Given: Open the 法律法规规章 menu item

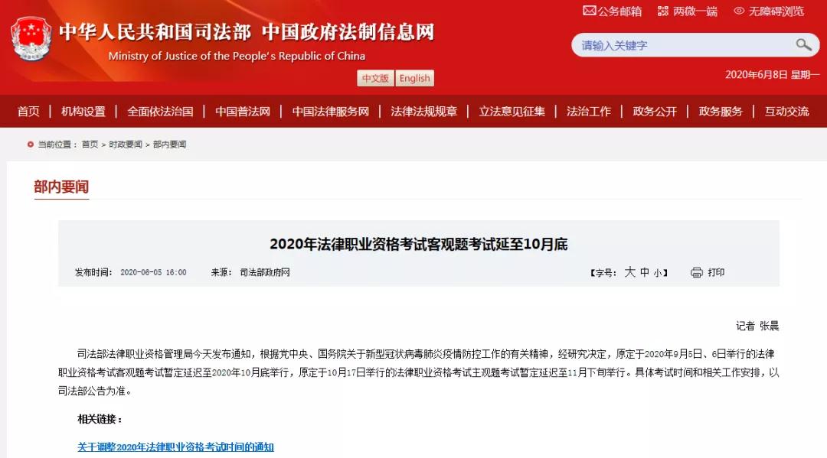Looking at the screenshot, I should point(424,111).
